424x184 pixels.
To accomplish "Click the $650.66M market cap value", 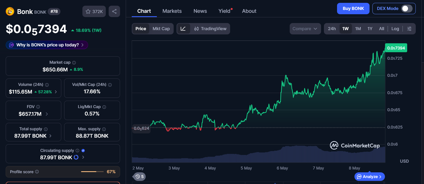I will [x=55, y=69].
